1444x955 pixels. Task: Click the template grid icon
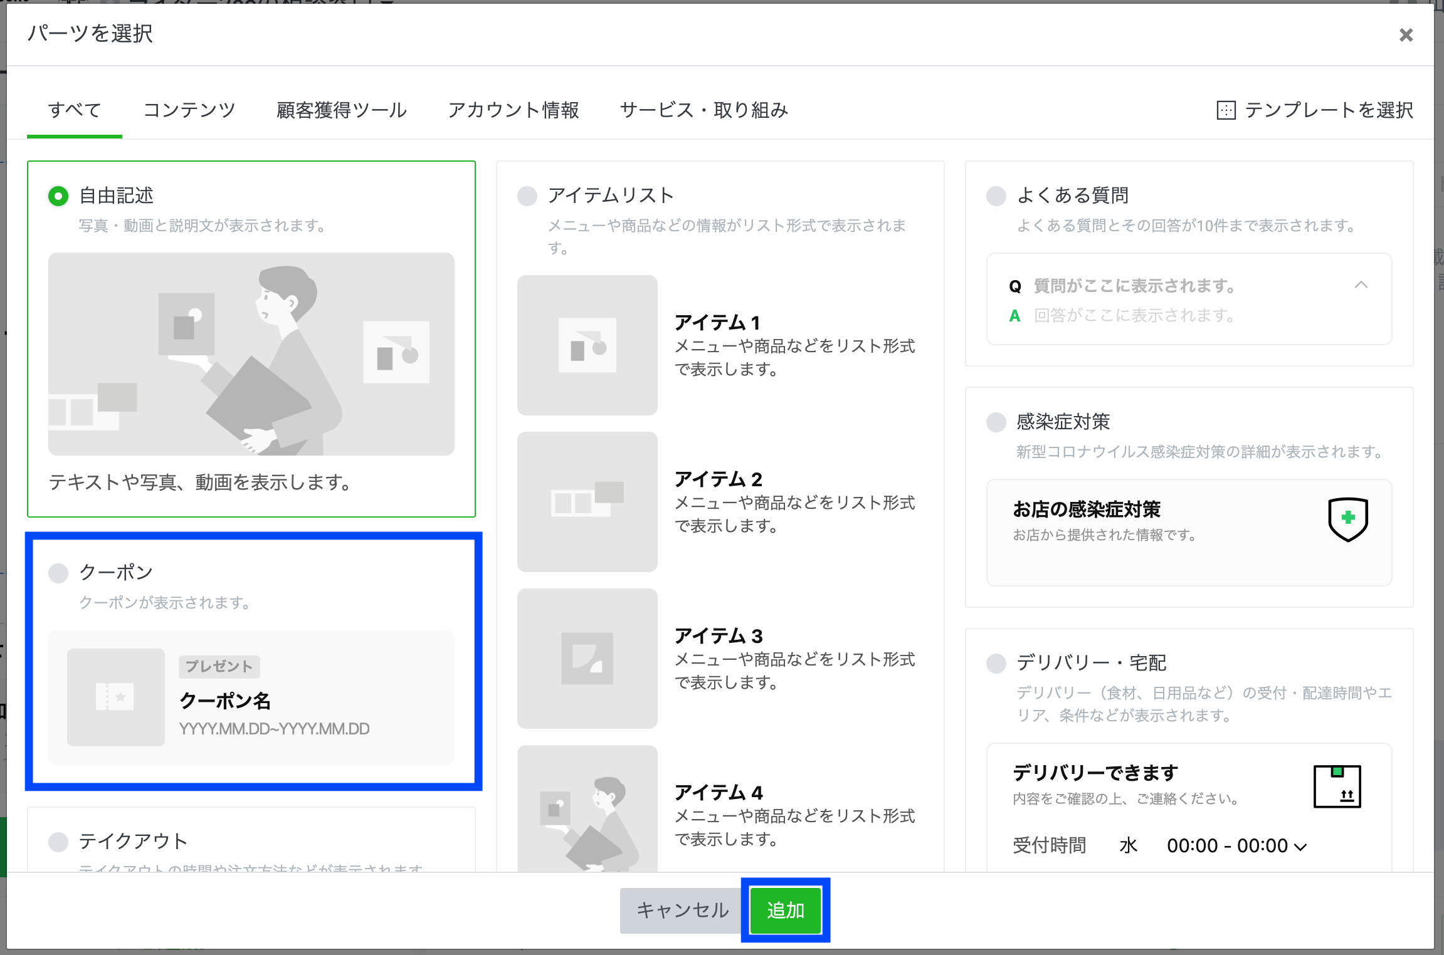pos(1225,110)
